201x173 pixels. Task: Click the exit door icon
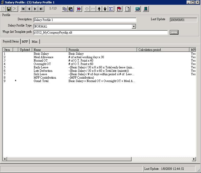pyautogui.click(x=146, y=9)
